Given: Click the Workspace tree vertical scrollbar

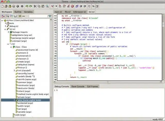Looking at the screenshot, I should [51, 64].
